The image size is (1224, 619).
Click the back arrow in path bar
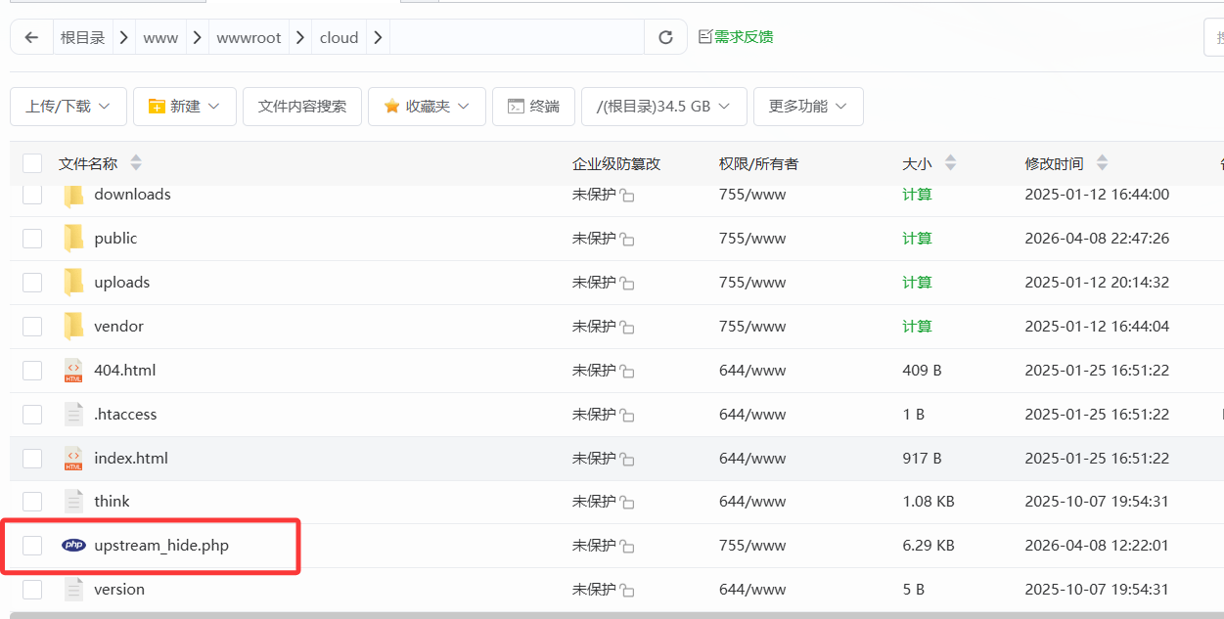[31, 37]
